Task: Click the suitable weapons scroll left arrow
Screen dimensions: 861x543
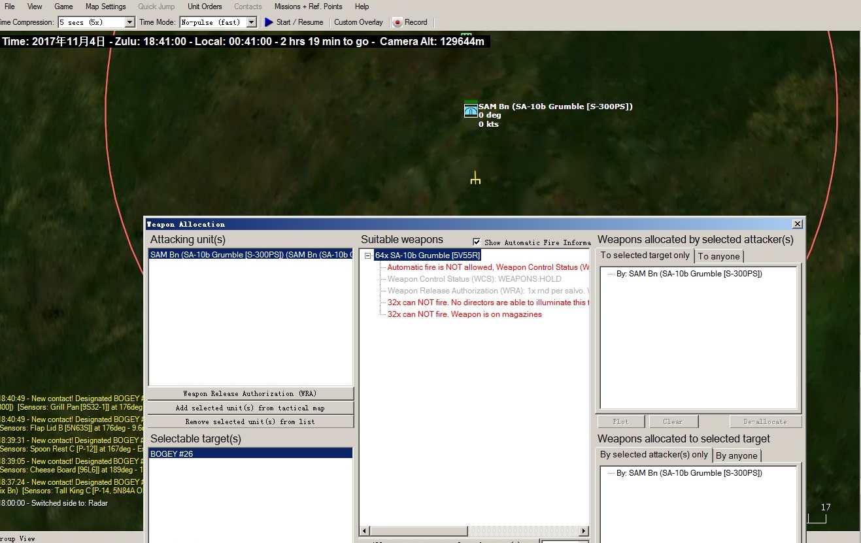Action: point(364,531)
